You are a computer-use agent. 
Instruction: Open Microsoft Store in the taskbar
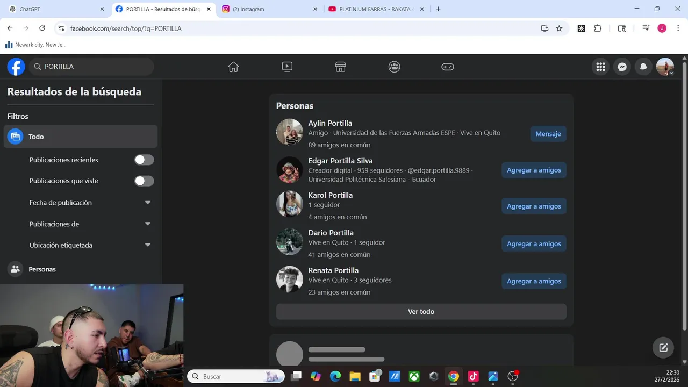[375, 376]
